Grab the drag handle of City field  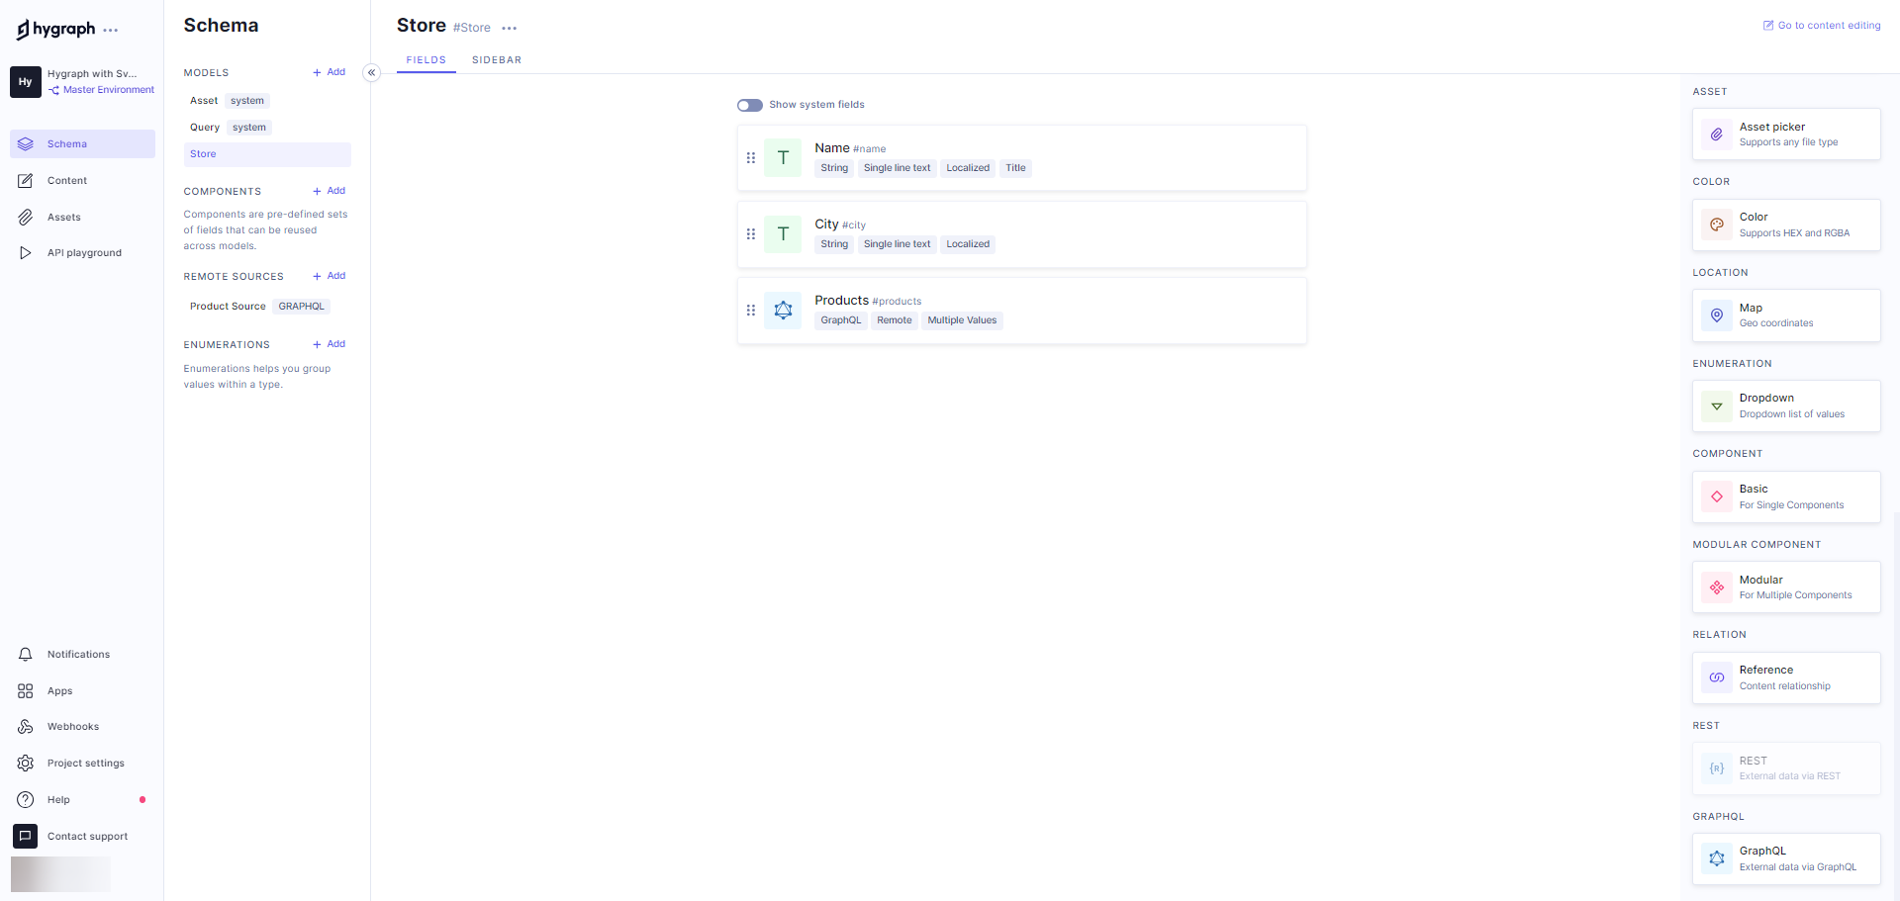pyautogui.click(x=751, y=234)
